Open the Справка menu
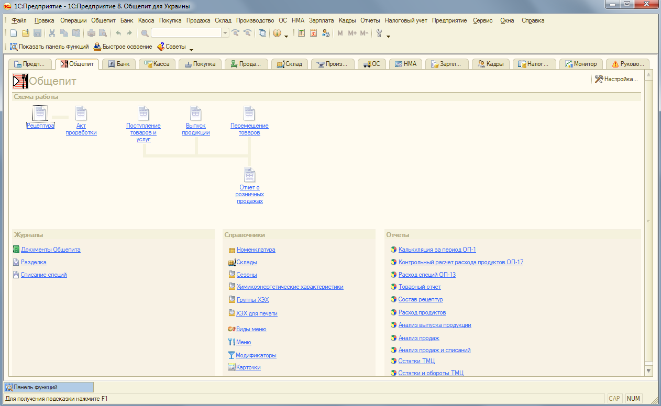661x406 pixels. (x=533, y=20)
